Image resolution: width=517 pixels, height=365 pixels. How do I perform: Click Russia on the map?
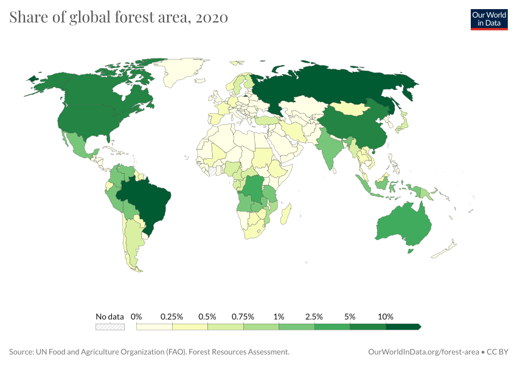330,84
